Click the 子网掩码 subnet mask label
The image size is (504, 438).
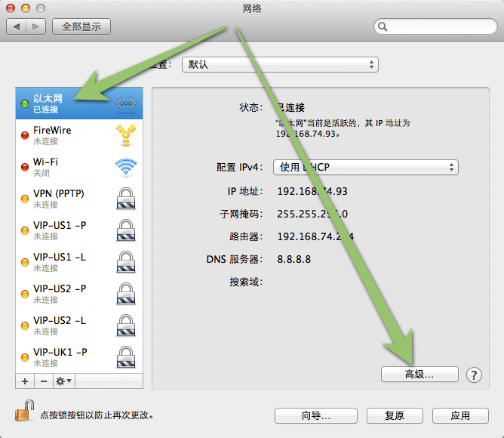point(241,214)
